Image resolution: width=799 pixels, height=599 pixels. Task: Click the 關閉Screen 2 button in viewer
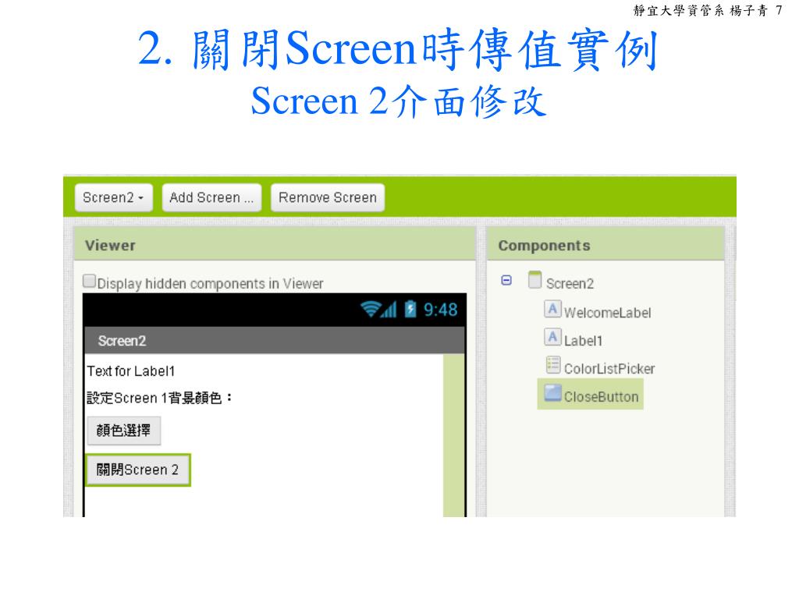tap(138, 470)
